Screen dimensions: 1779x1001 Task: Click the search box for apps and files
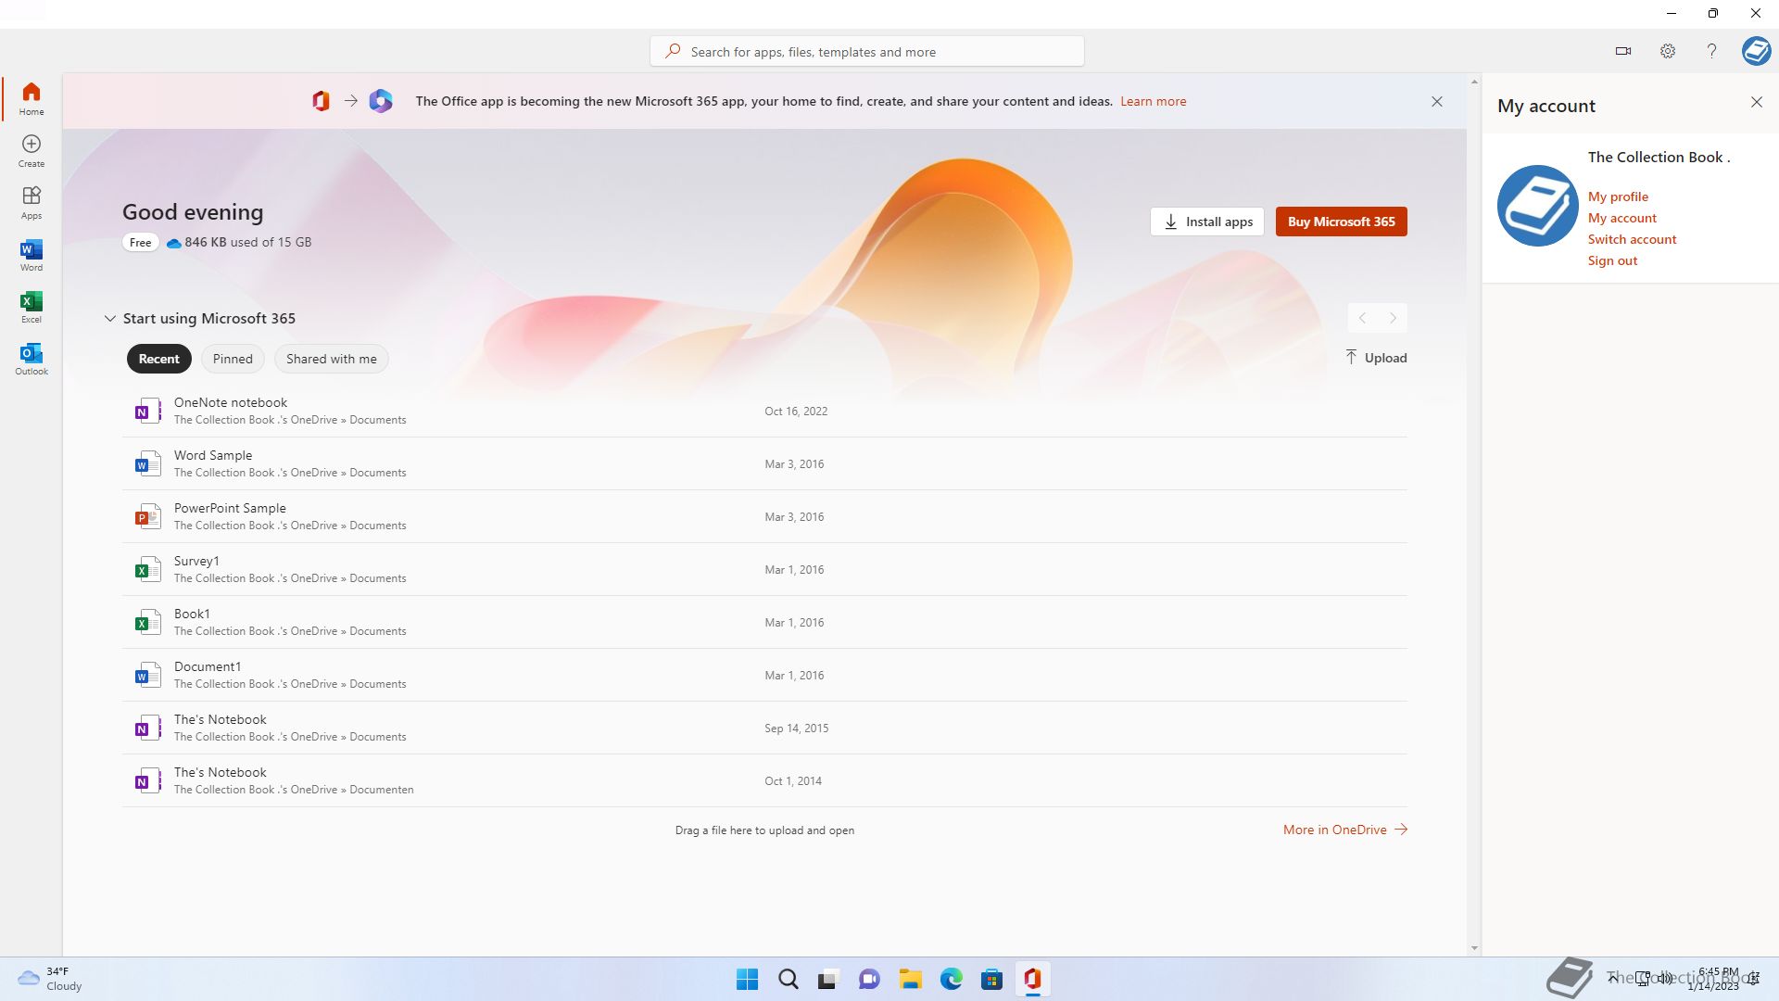pos(867,51)
